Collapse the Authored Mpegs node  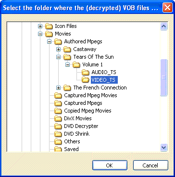click(x=50, y=41)
